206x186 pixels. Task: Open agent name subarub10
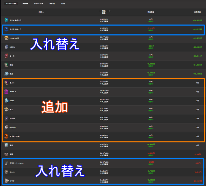coord(14,38)
